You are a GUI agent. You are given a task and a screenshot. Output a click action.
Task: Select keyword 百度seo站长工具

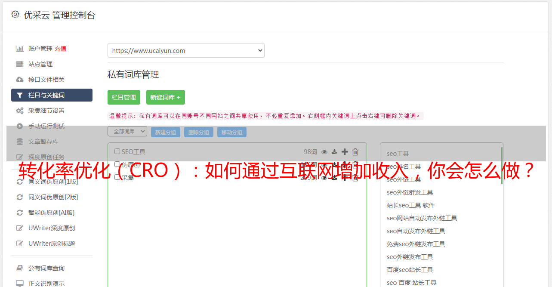410,270
